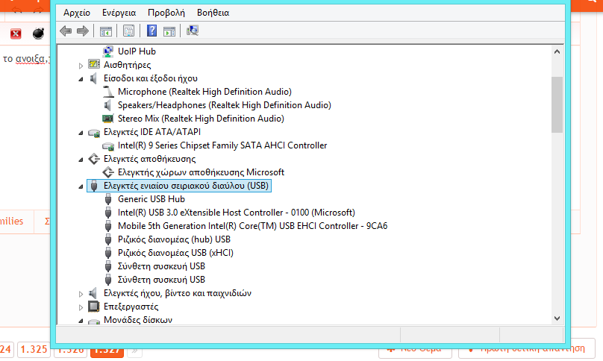Screen dimensions: 603x361
Task: Click the blue Help question mark icon
Action: click(151, 31)
